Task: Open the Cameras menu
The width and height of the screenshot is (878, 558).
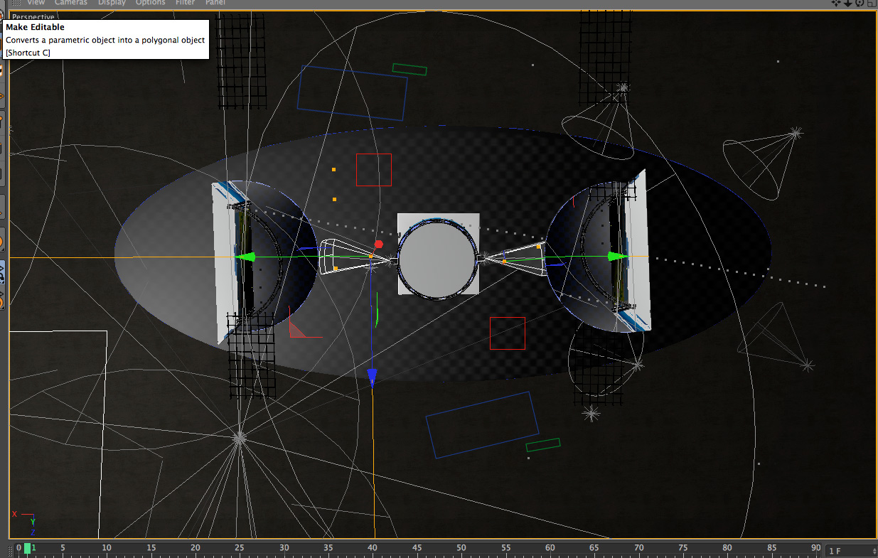Action: 70,3
